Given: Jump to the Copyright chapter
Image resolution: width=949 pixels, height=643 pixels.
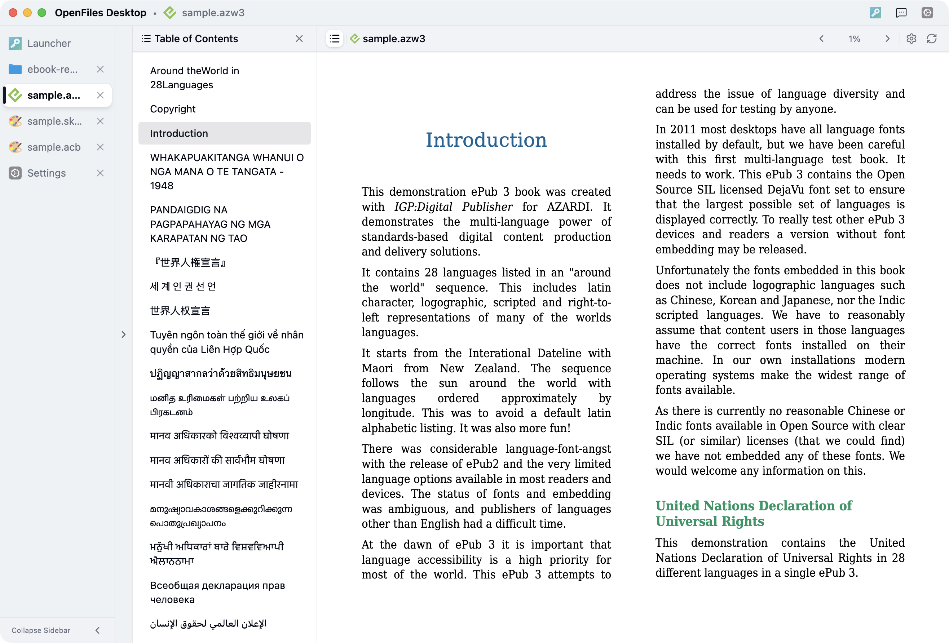Looking at the screenshot, I should pyautogui.click(x=225, y=109).
